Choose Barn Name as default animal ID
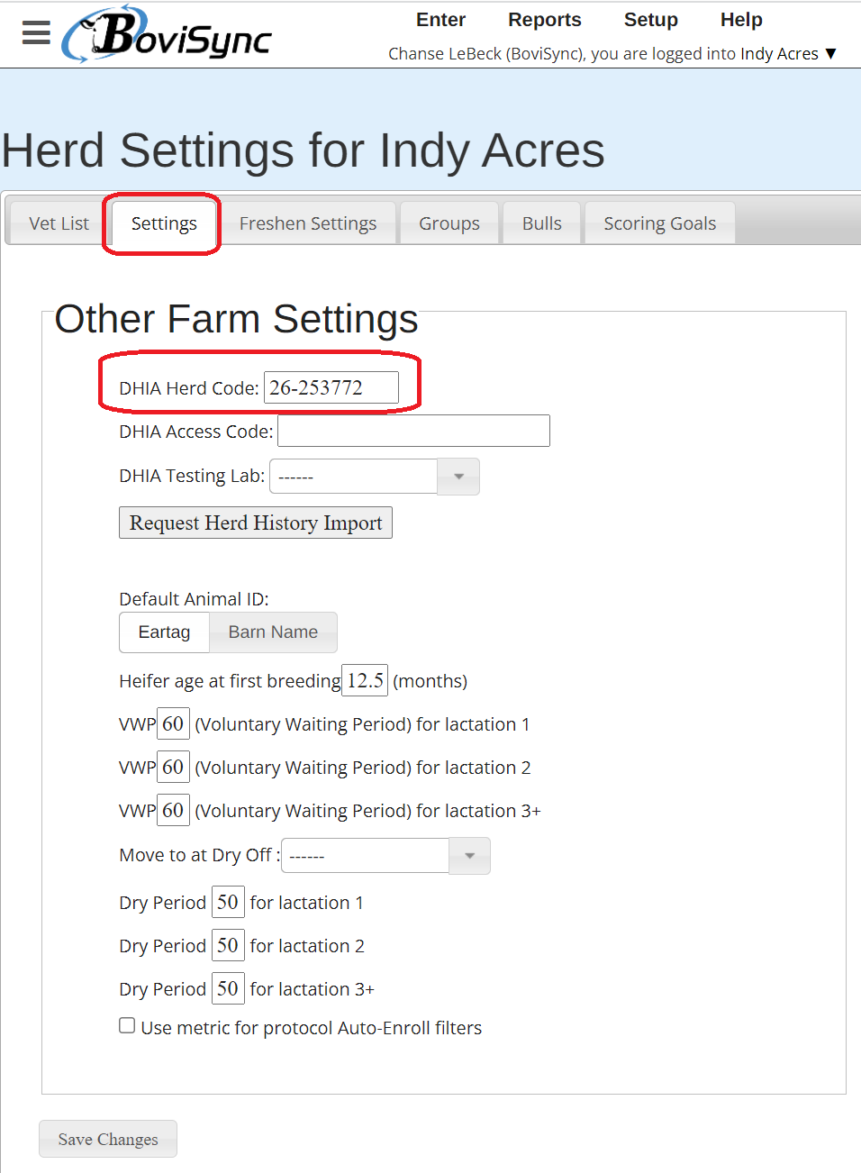This screenshot has width=861, height=1173. coord(273,632)
